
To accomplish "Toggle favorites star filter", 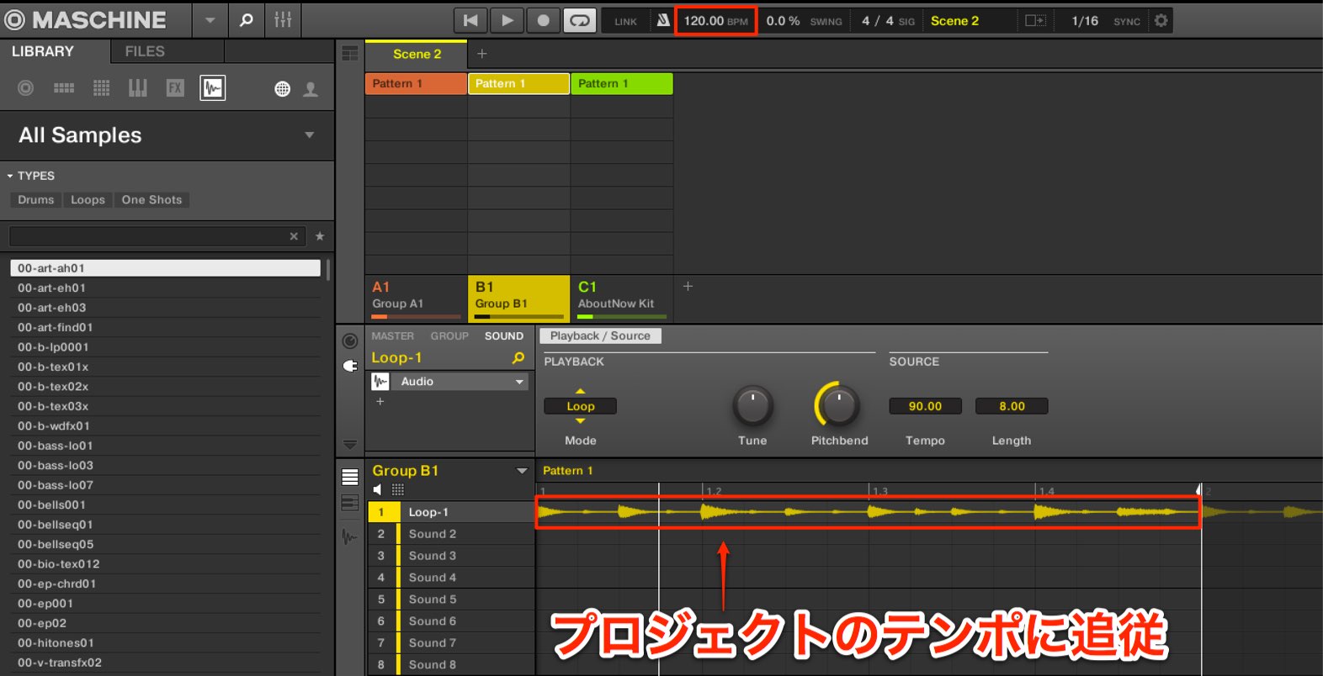I will click(x=320, y=236).
